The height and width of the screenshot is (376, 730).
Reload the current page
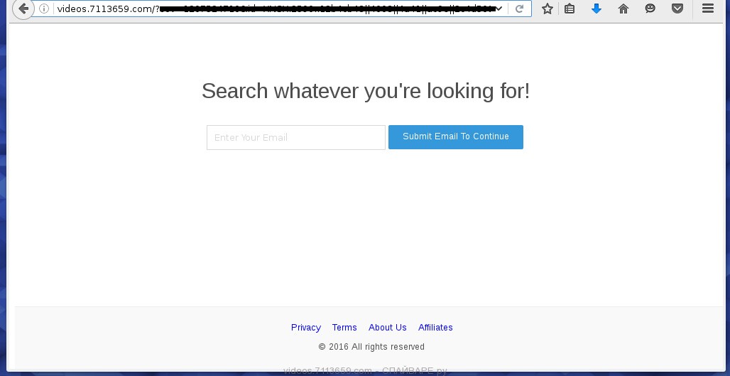pyautogui.click(x=520, y=9)
